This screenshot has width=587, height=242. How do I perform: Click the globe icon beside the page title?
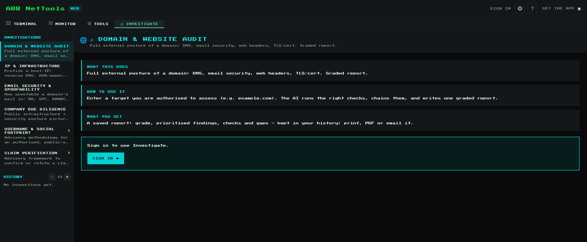point(83,40)
